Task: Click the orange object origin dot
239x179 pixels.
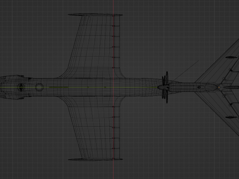Action: click(219, 87)
